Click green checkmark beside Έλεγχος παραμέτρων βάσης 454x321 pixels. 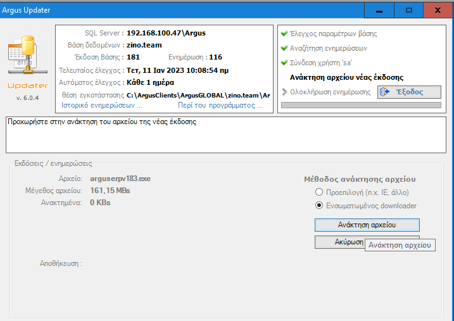click(x=284, y=34)
